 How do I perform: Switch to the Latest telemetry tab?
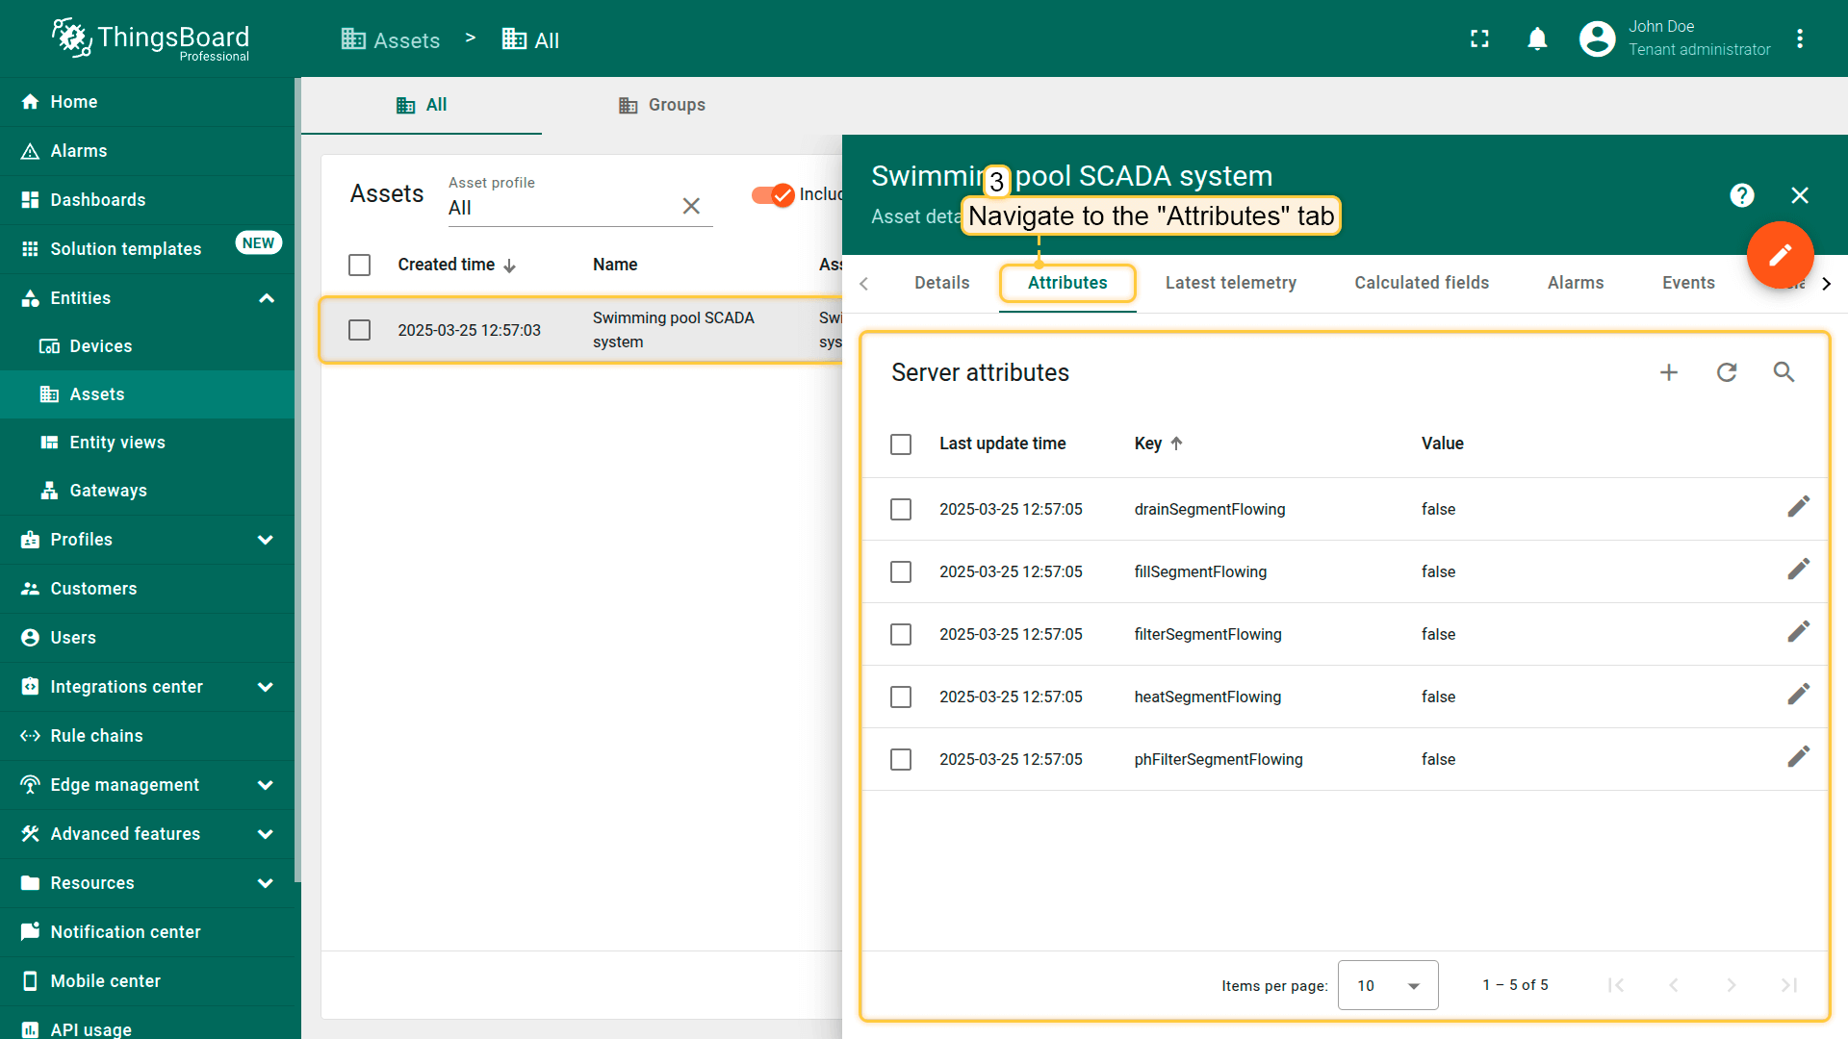(1230, 283)
